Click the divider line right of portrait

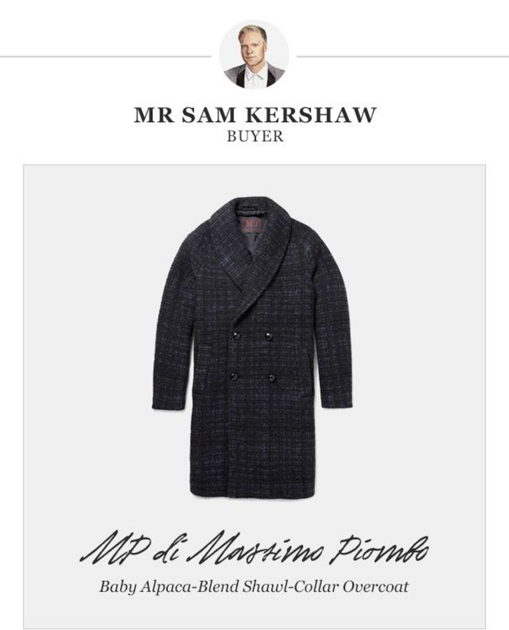pyautogui.click(x=403, y=57)
